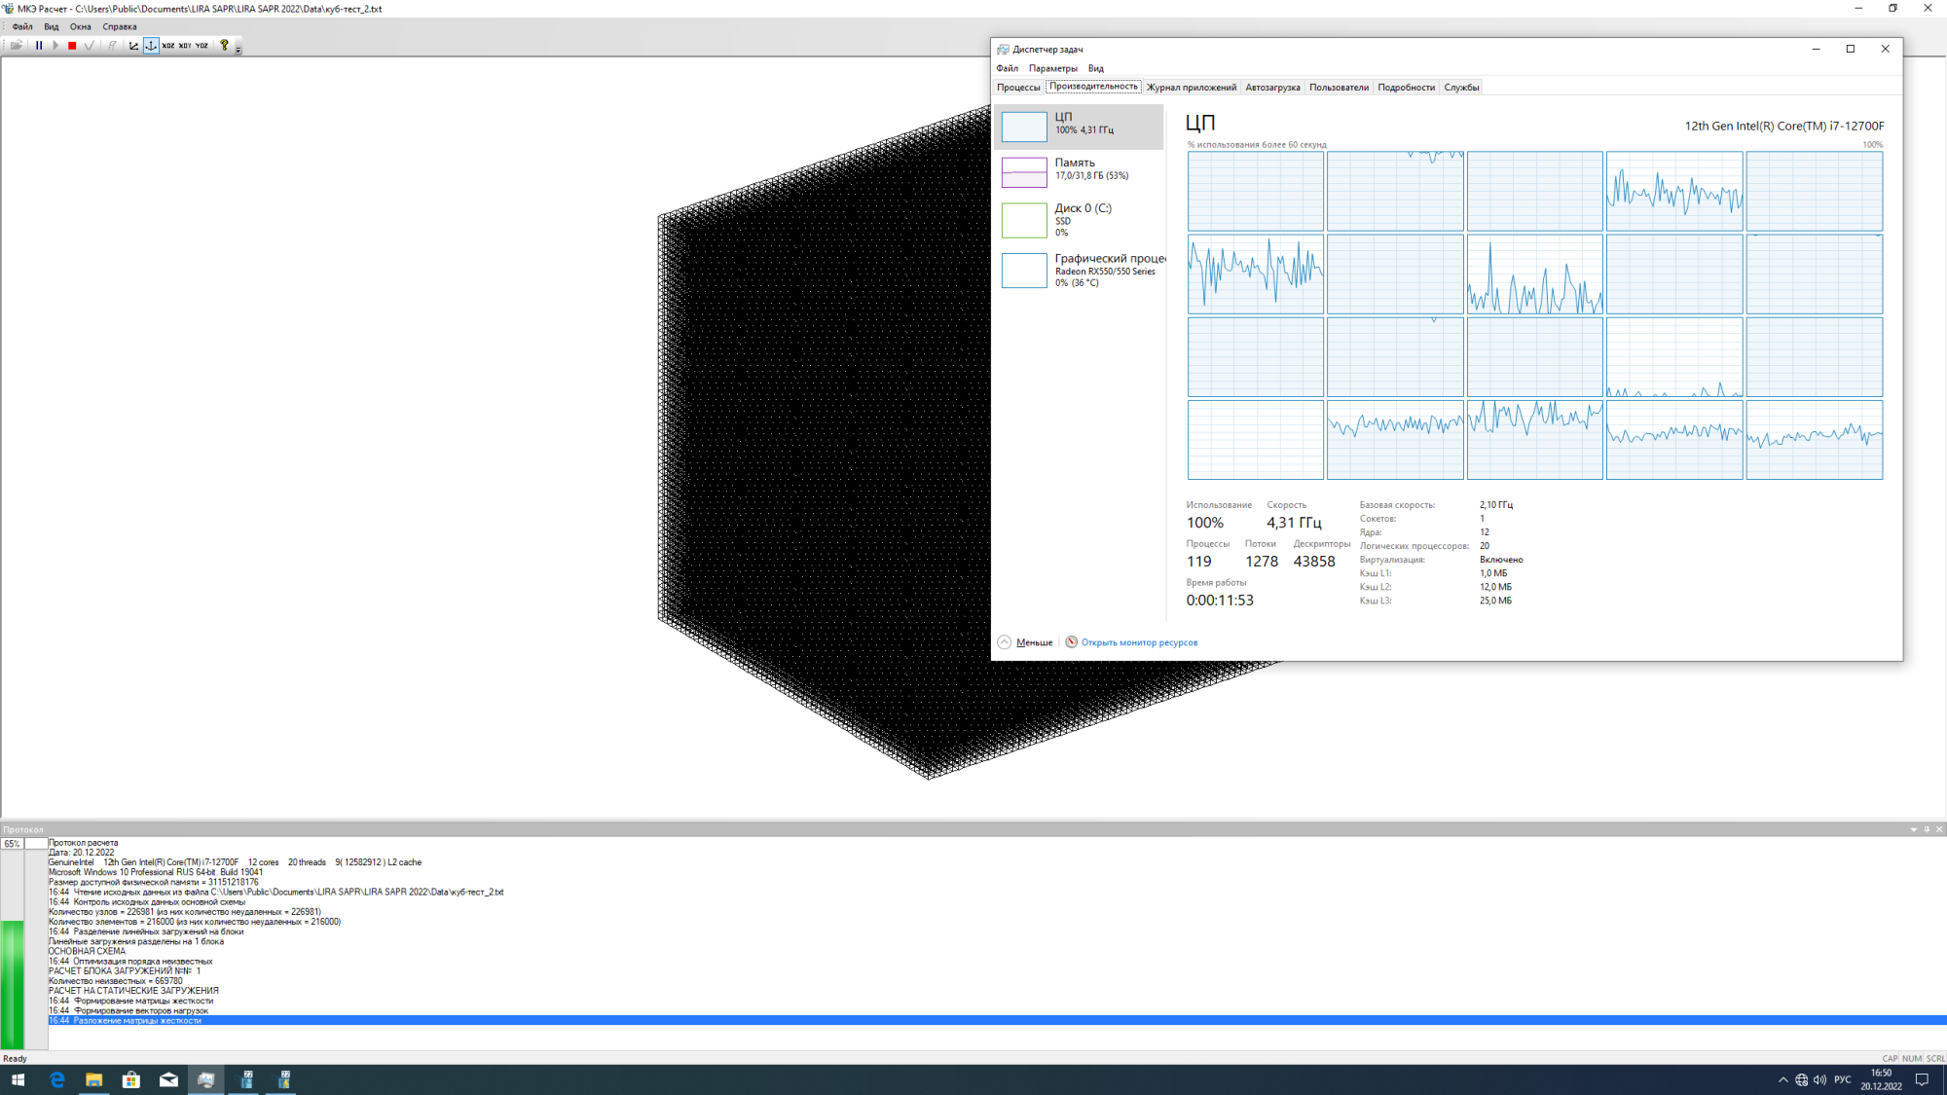Click the yellow question mark help icon
1947x1095 pixels.
[x=224, y=45]
